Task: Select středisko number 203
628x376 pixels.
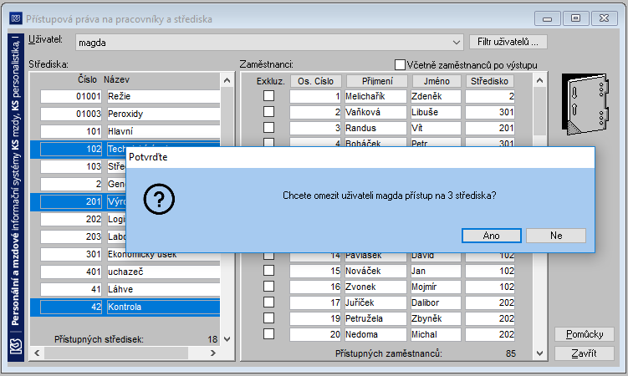Action: [71, 236]
